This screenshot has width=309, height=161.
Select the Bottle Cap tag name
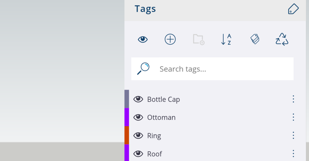pyautogui.click(x=164, y=99)
